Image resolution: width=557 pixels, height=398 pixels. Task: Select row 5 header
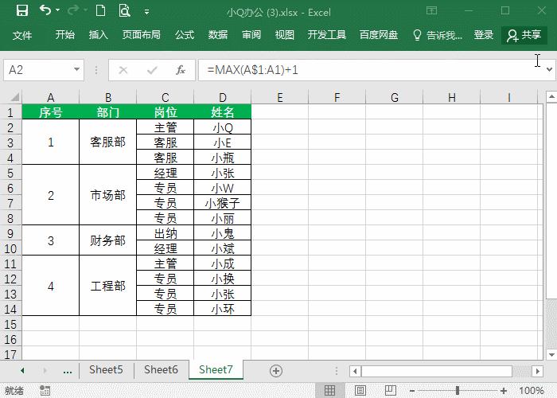[x=10, y=173]
